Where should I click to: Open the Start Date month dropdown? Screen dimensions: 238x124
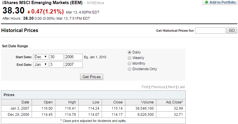41,57
